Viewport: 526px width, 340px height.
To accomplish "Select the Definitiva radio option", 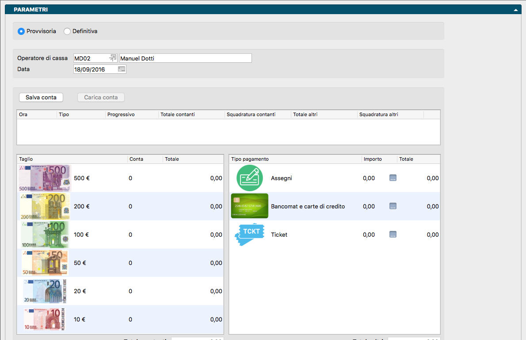I will tap(67, 31).
